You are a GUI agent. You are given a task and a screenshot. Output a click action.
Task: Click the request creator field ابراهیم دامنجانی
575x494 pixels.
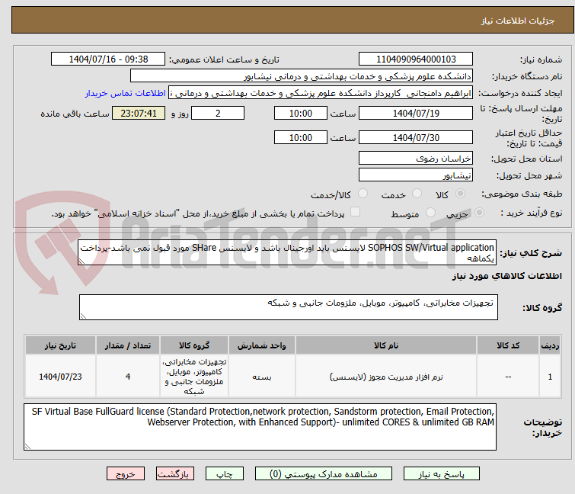coord(320,93)
